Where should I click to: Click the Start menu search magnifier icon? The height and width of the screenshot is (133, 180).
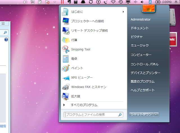pyautogui.click(x=120, y=115)
